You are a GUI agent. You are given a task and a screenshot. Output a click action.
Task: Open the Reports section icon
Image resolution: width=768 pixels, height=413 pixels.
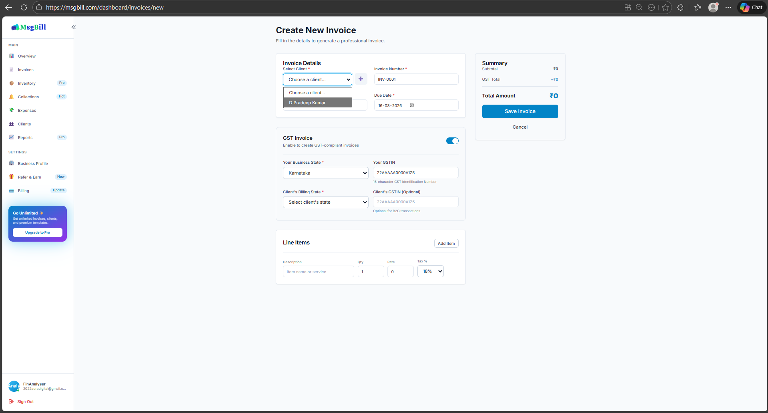coord(12,137)
